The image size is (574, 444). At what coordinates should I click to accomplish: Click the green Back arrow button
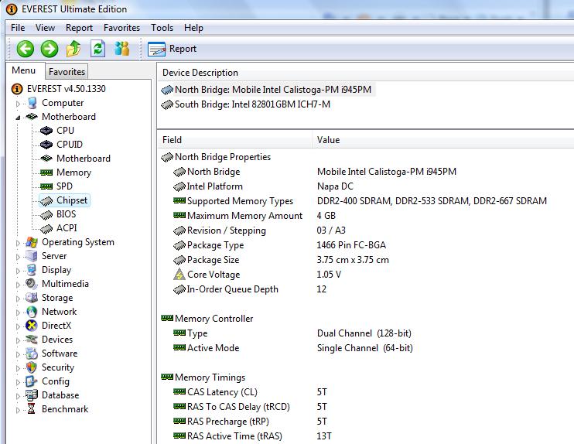pos(25,49)
